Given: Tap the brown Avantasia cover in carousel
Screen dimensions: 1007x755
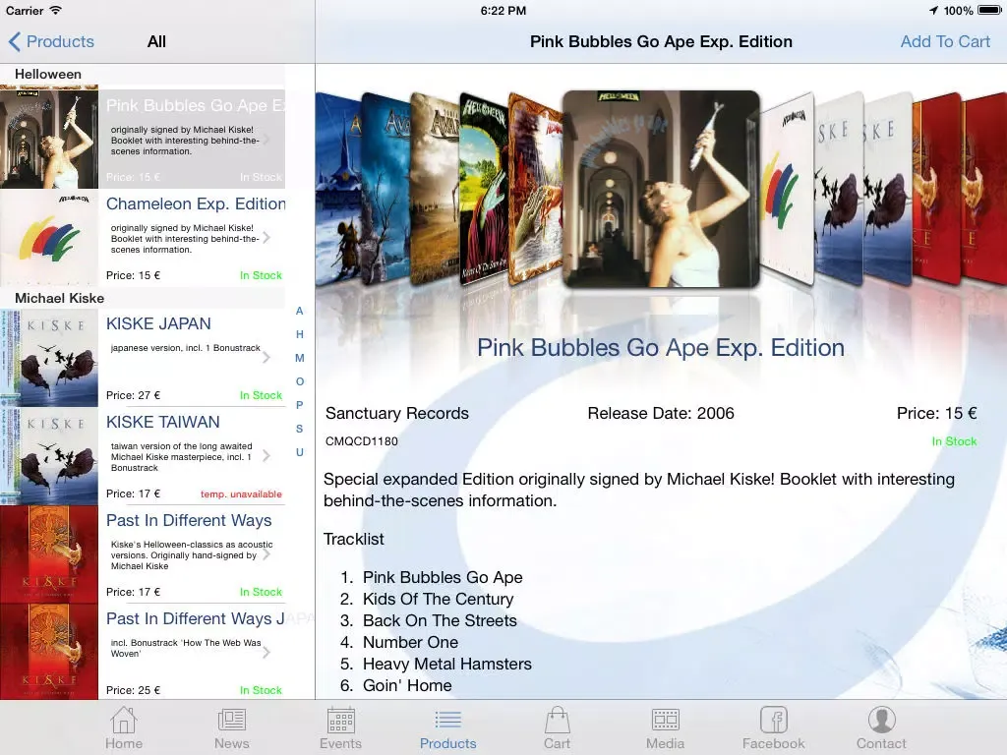Looking at the screenshot, I should pyautogui.click(x=435, y=188).
